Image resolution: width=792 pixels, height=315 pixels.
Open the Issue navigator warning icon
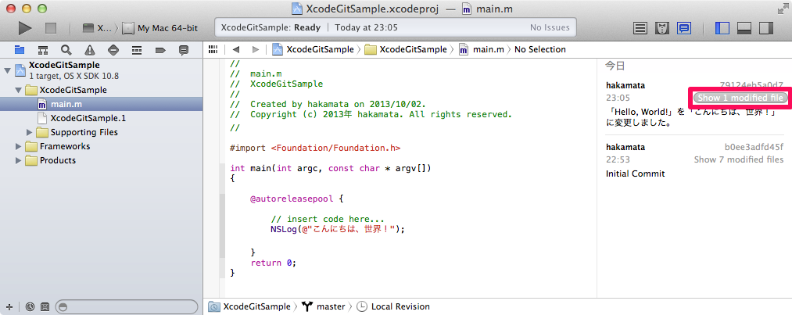click(x=89, y=50)
